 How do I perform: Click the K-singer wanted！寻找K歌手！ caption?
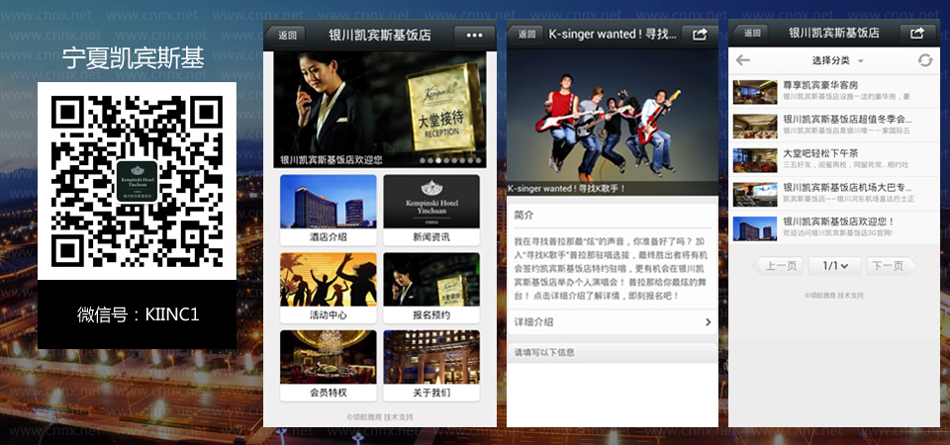(566, 188)
